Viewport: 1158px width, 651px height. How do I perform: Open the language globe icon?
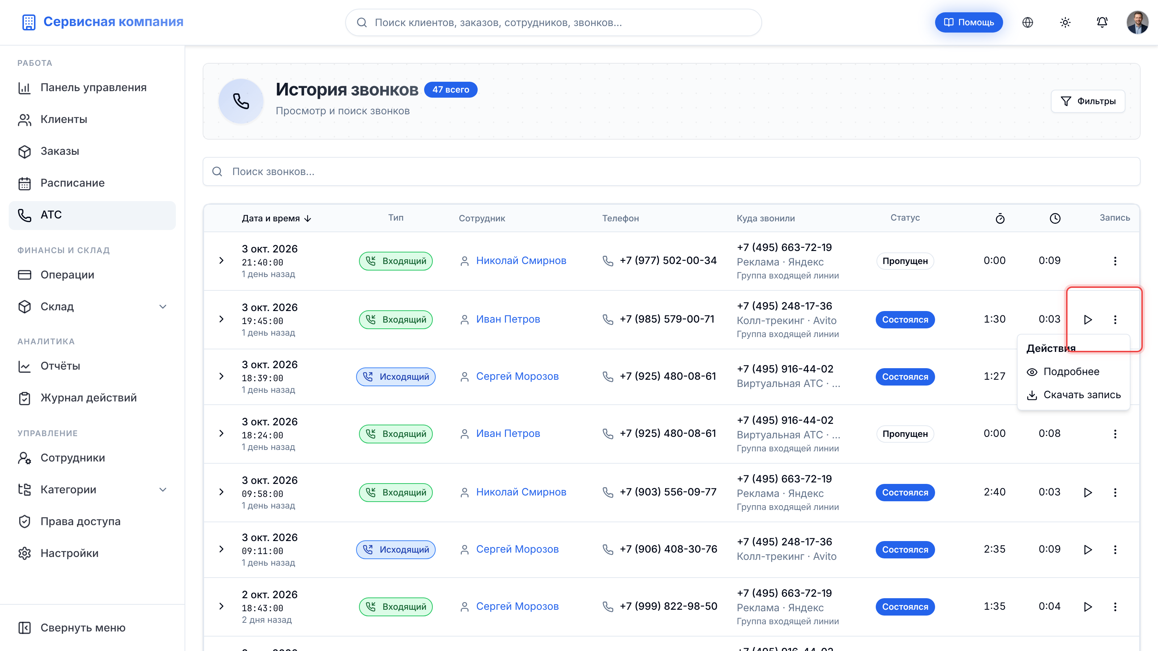tap(1028, 22)
